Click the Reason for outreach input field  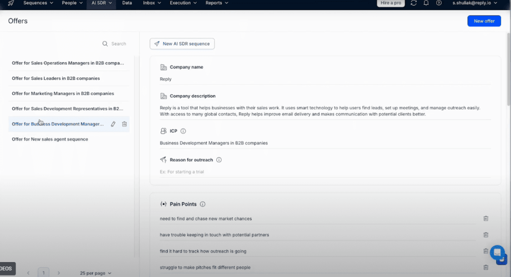tap(325, 172)
